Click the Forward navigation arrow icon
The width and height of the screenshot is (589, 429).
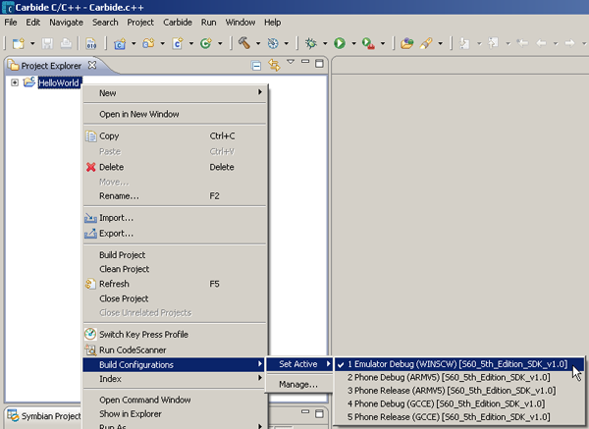569,43
